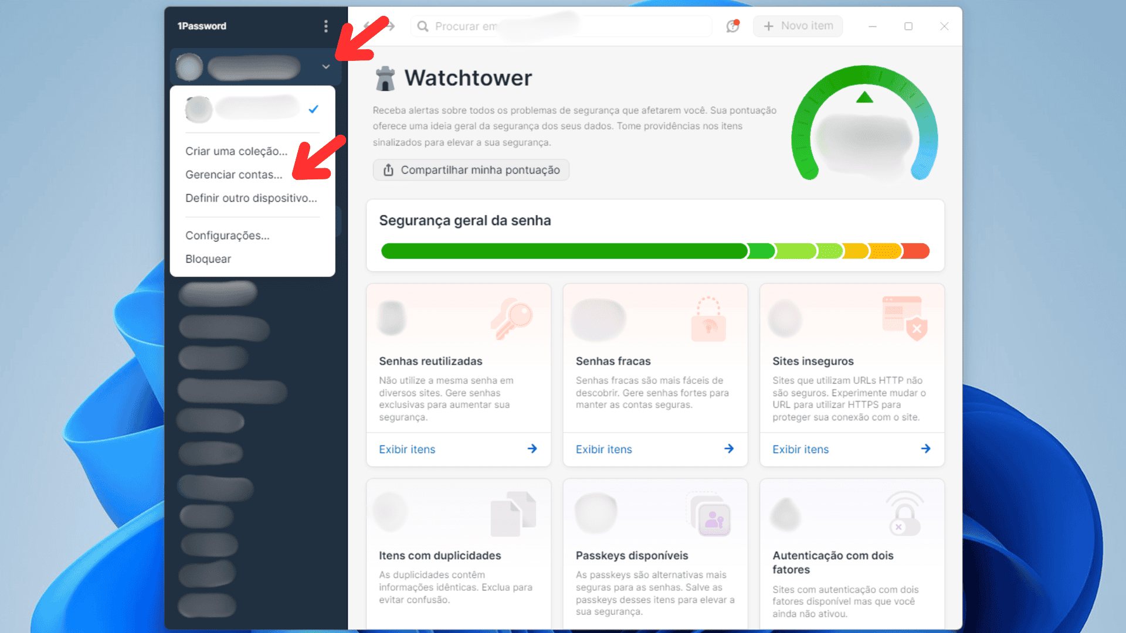This screenshot has width=1126, height=633.
Task: Click the documents icon in Itens com duplicidades
Action: (513, 514)
